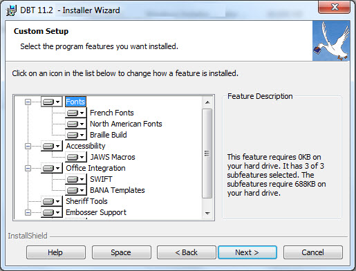Collapse the Fonts tree node
The height and width of the screenshot is (271, 356).
28,102
